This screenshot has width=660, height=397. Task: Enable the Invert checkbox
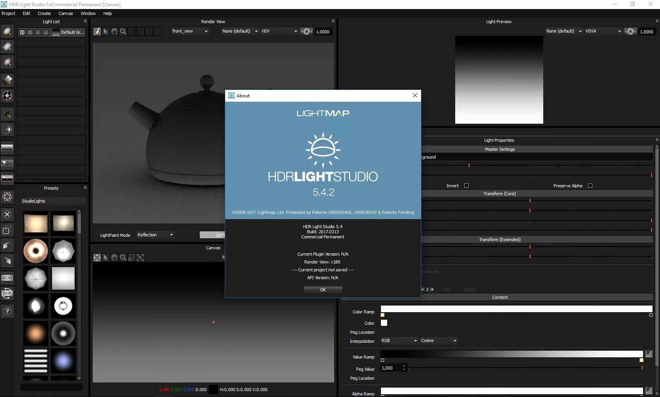pyautogui.click(x=467, y=186)
